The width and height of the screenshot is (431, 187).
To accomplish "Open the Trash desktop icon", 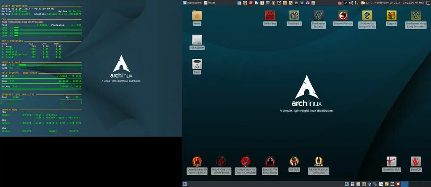I will tap(197, 64).
